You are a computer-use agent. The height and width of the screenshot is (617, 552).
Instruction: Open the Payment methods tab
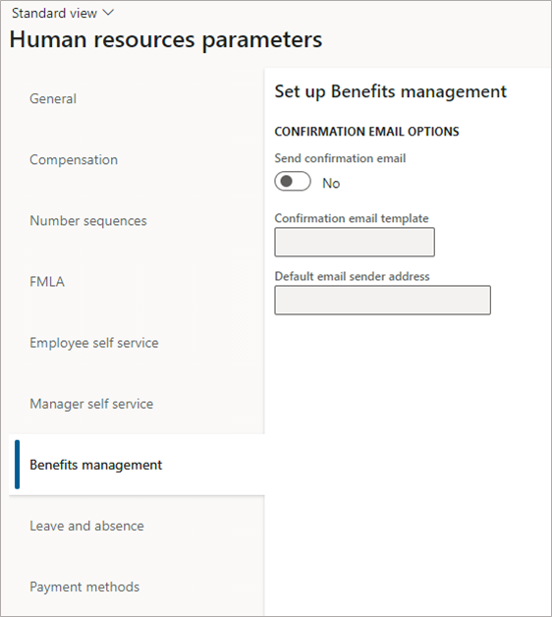pos(137,587)
